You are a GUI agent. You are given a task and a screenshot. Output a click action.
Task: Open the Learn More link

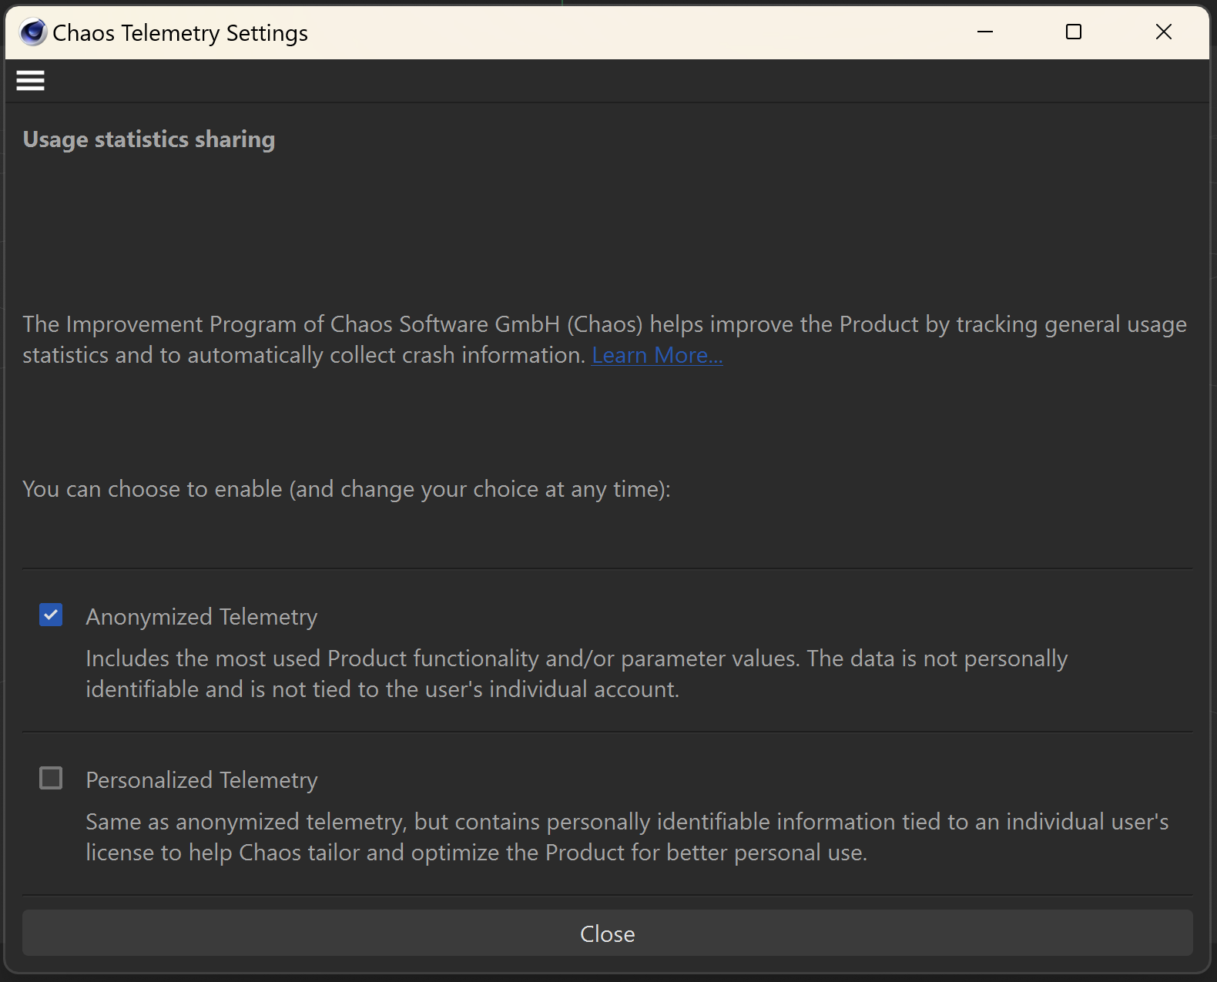tap(657, 355)
